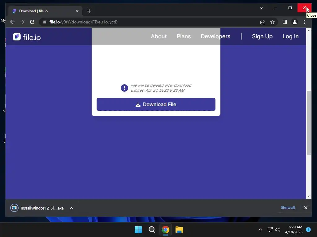Go back to the previous page
317x237 pixels.
pos(12,22)
